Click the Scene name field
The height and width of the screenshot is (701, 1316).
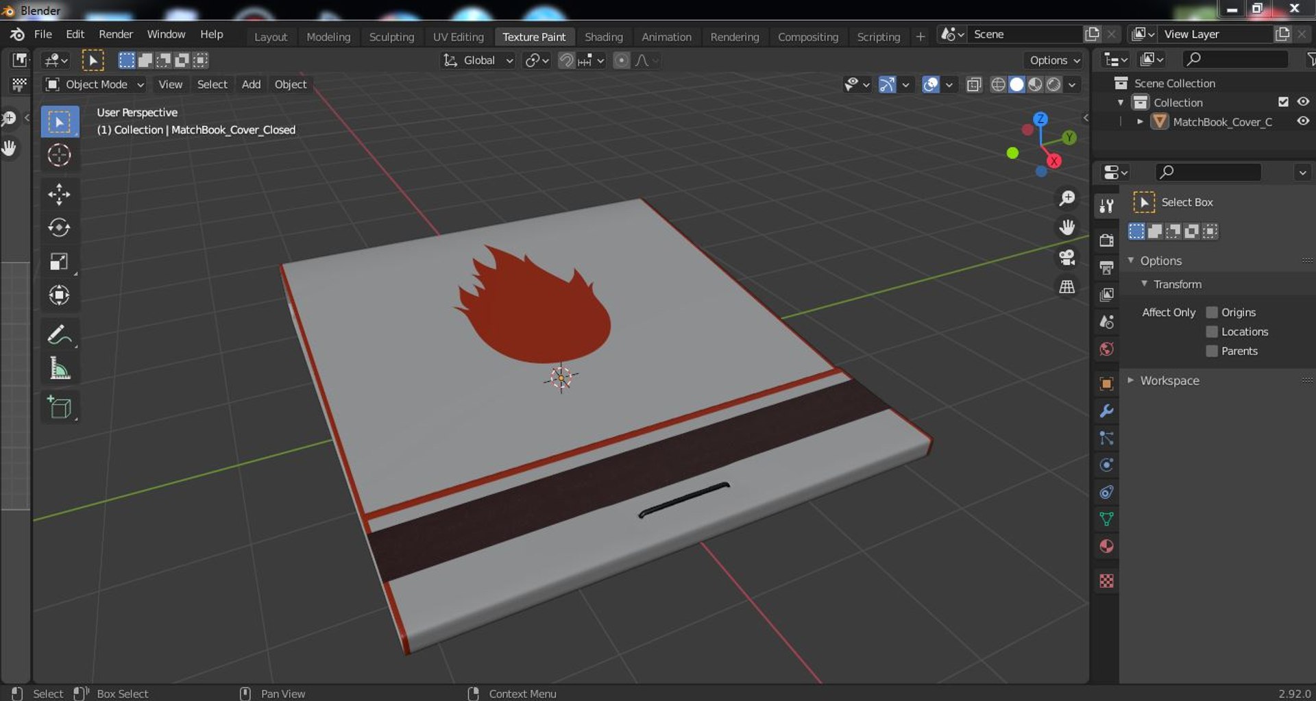click(x=1024, y=34)
